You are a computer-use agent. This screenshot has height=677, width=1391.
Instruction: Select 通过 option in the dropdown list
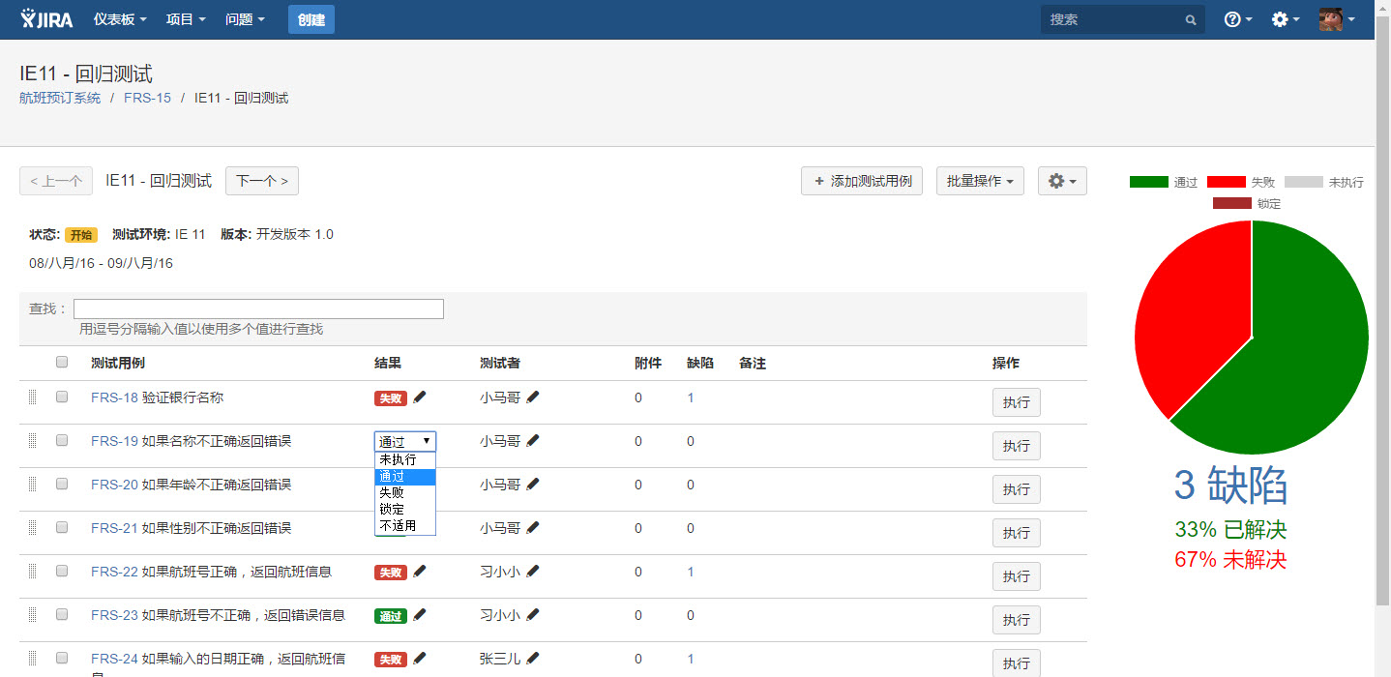(x=405, y=476)
